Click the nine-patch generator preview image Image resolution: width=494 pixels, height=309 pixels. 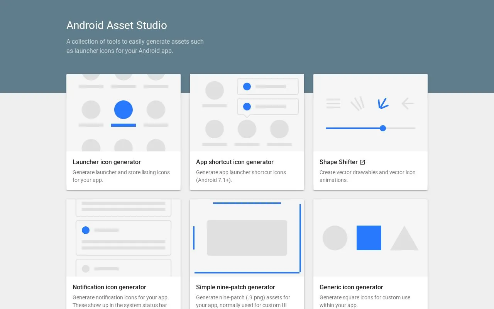[247, 238]
